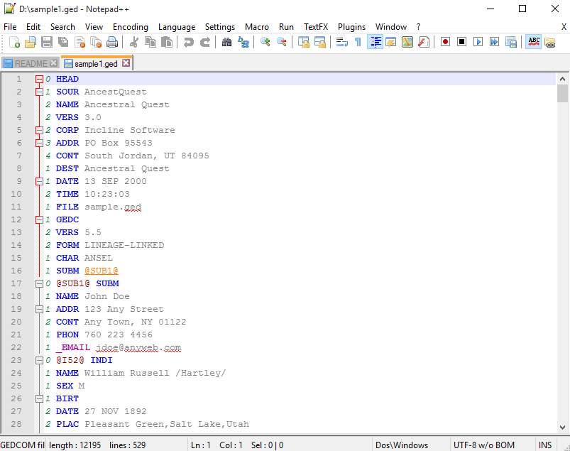Image resolution: width=570 pixels, height=451 pixels.
Task: Toggle the indent guide button
Action: tap(375, 42)
